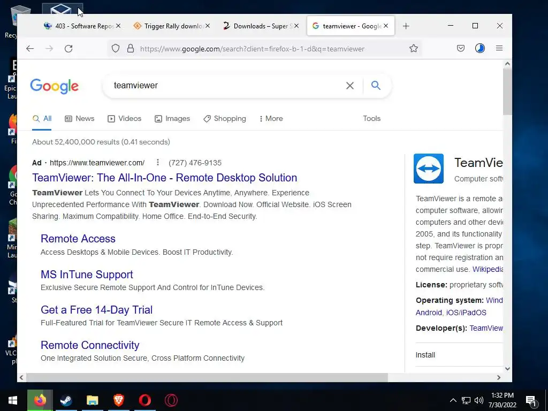Open the taskbar clock and date
The height and width of the screenshot is (411, 548).
tap(502, 400)
